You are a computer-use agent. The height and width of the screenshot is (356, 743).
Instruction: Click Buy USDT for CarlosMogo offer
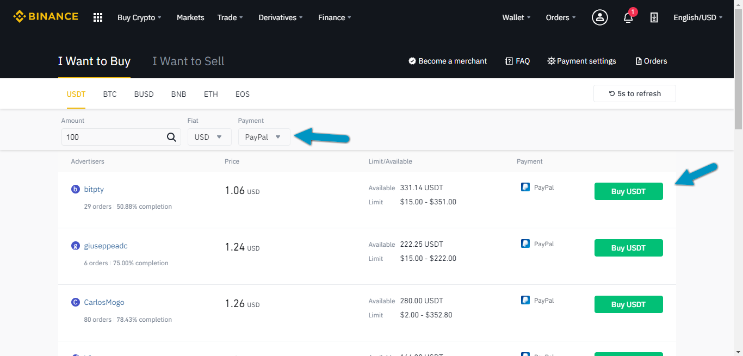coord(629,304)
